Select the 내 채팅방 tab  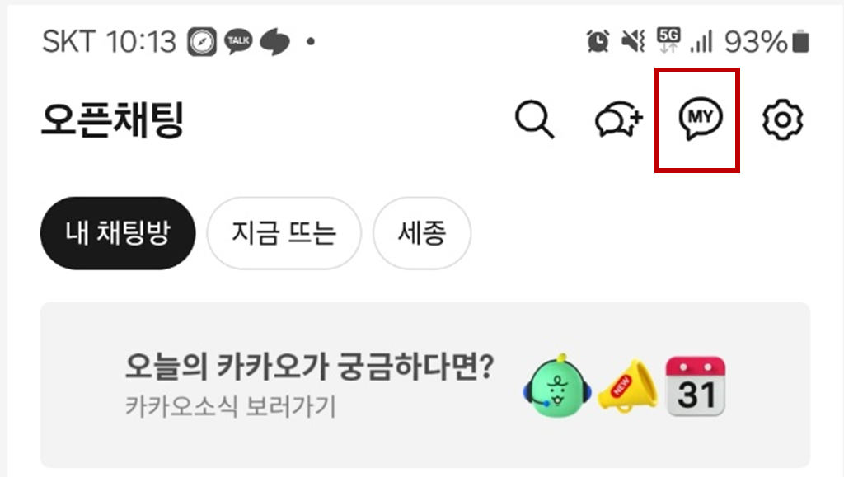click(x=118, y=233)
